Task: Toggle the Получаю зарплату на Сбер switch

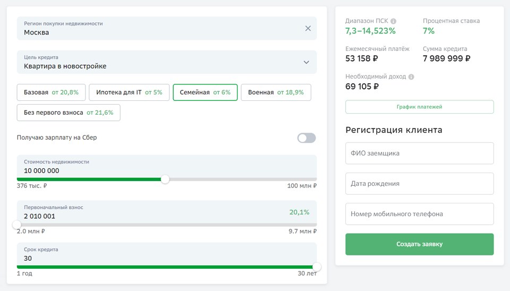Action: [307, 138]
